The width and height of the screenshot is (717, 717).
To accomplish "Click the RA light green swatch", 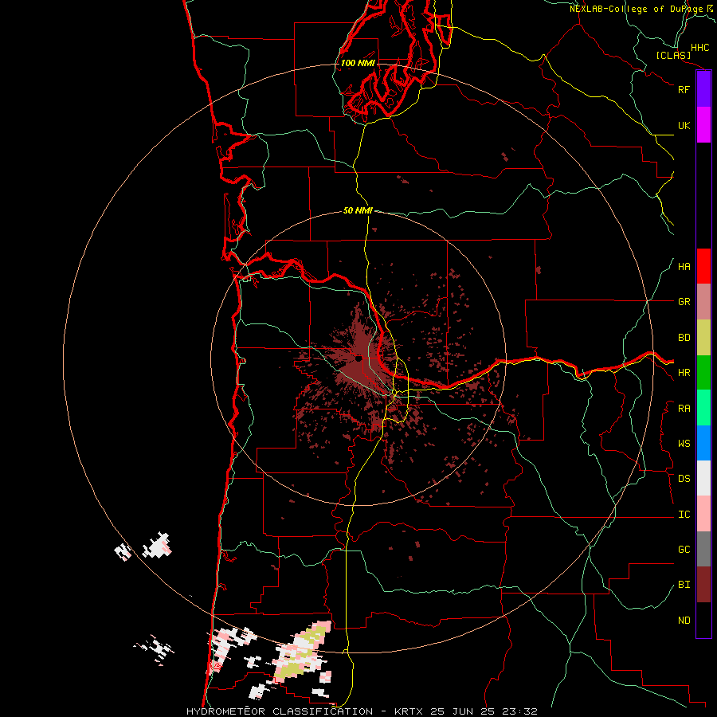I will tap(703, 408).
